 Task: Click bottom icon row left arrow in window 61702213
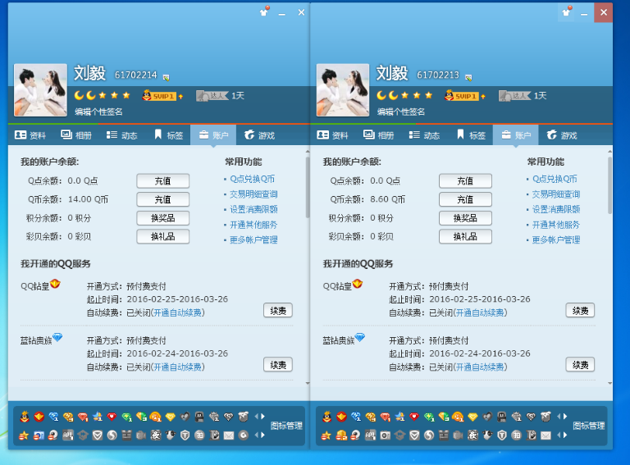tap(559, 435)
